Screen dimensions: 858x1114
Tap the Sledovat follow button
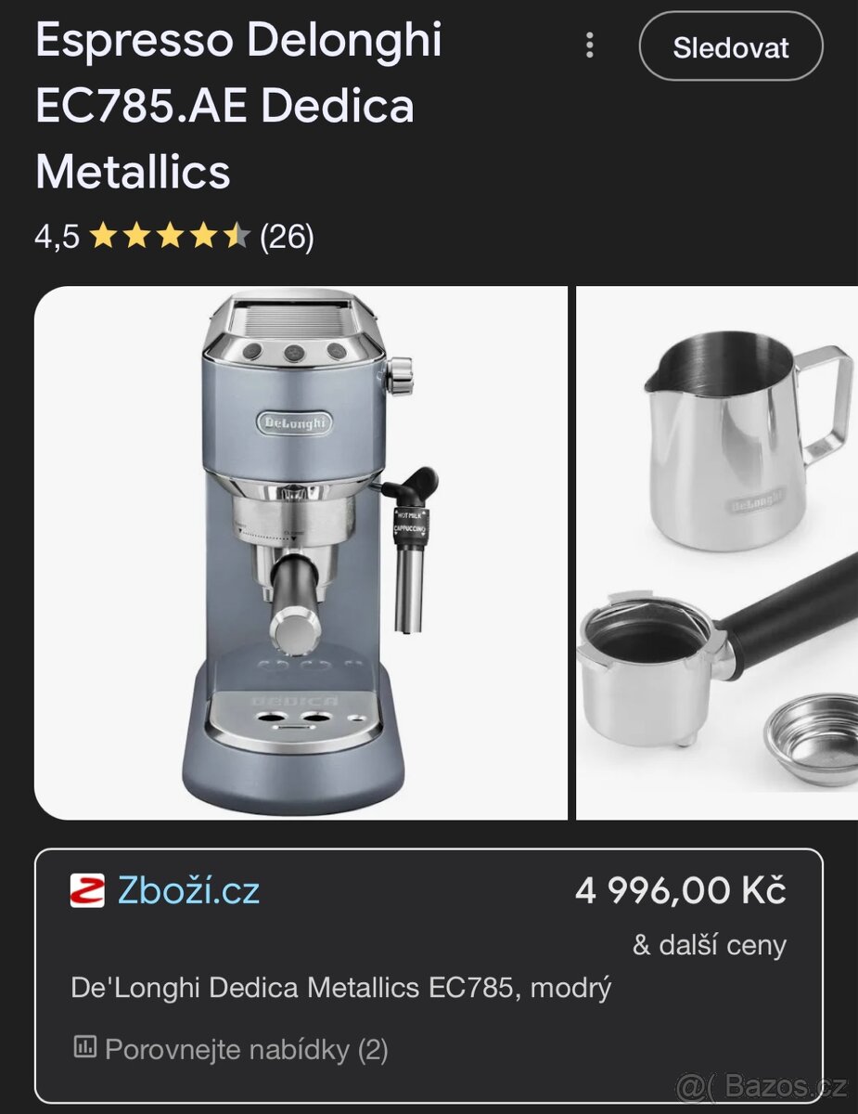click(x=731, y=46)
